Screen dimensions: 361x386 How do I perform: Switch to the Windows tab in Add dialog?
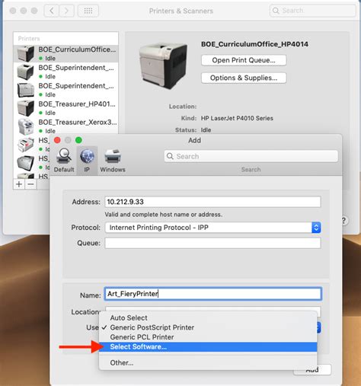(113, 160)
